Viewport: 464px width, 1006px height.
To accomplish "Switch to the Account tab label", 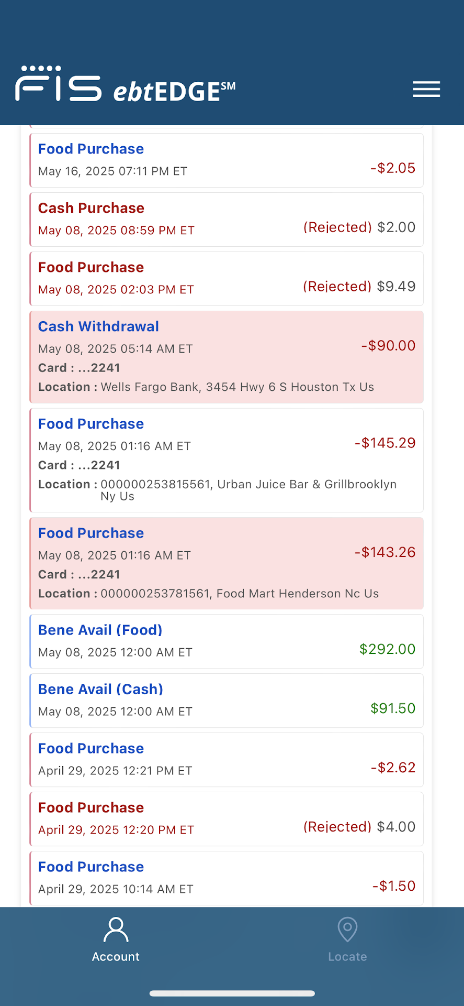I will tap(116, 957).
